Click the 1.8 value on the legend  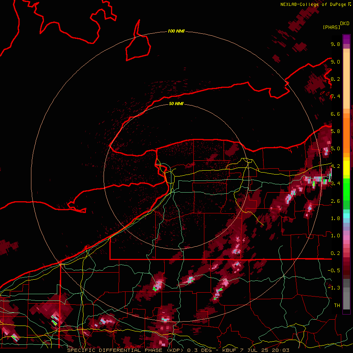(335, 218)
